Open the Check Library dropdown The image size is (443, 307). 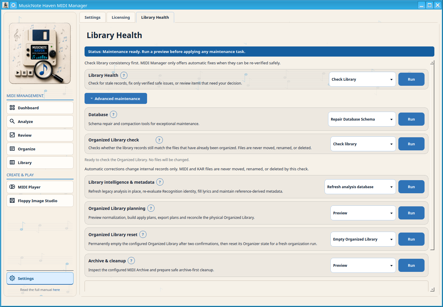[362, 79]
